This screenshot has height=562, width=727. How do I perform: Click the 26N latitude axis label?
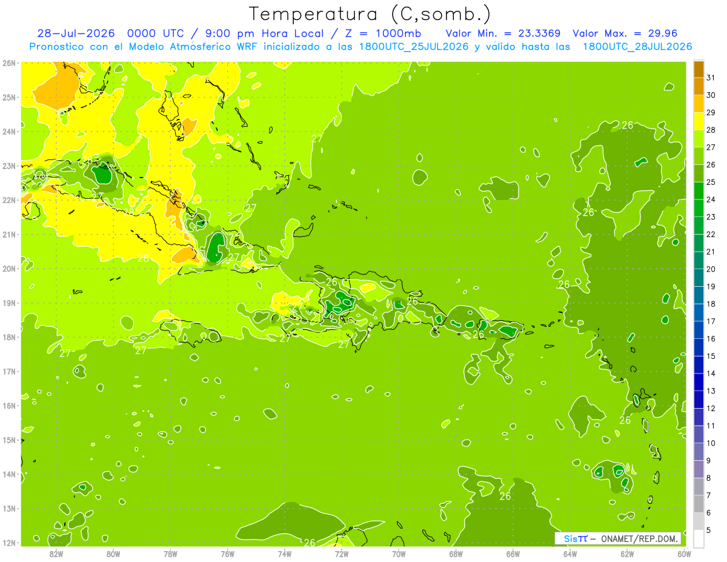[9, 63]
